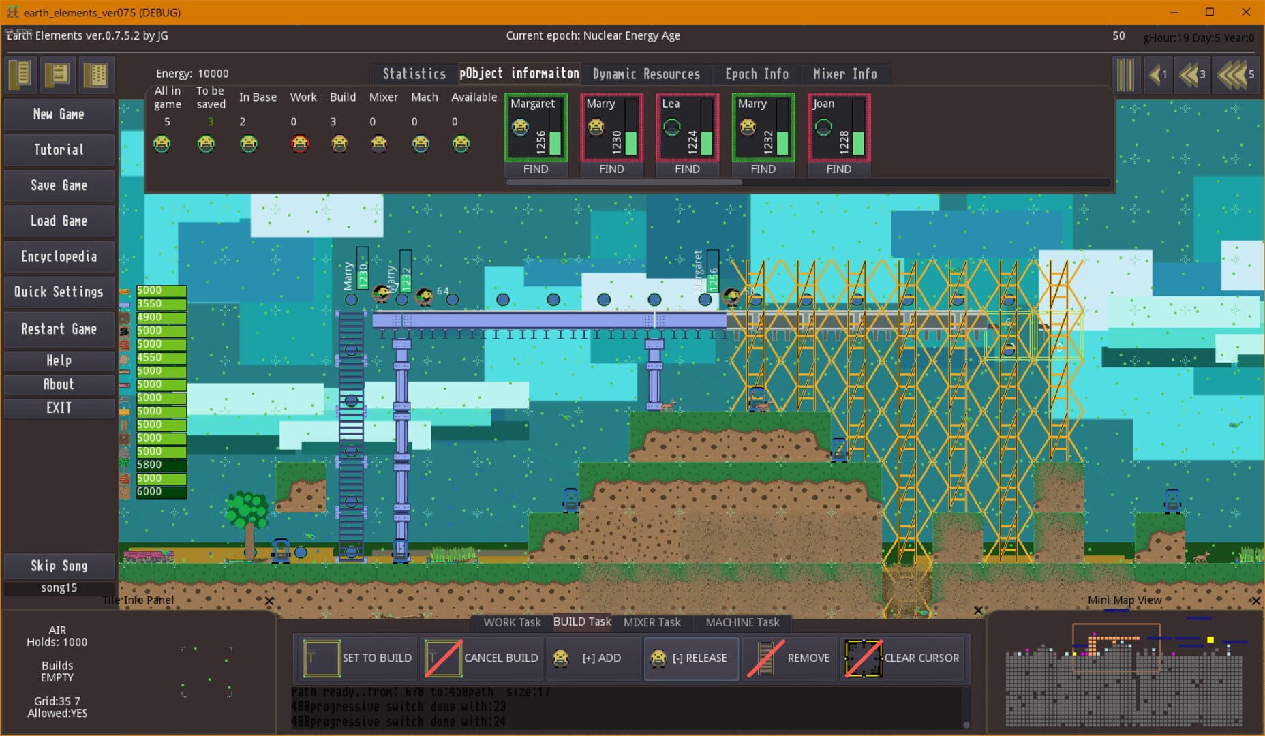Set game speed to 5 with triple-arrow icon

(x=1235, y=74)
